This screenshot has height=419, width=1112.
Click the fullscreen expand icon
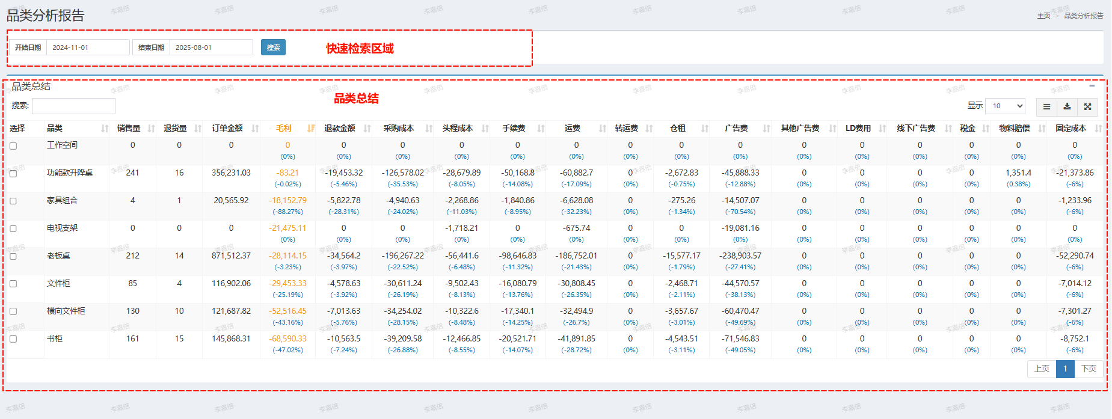point(1087,106)
